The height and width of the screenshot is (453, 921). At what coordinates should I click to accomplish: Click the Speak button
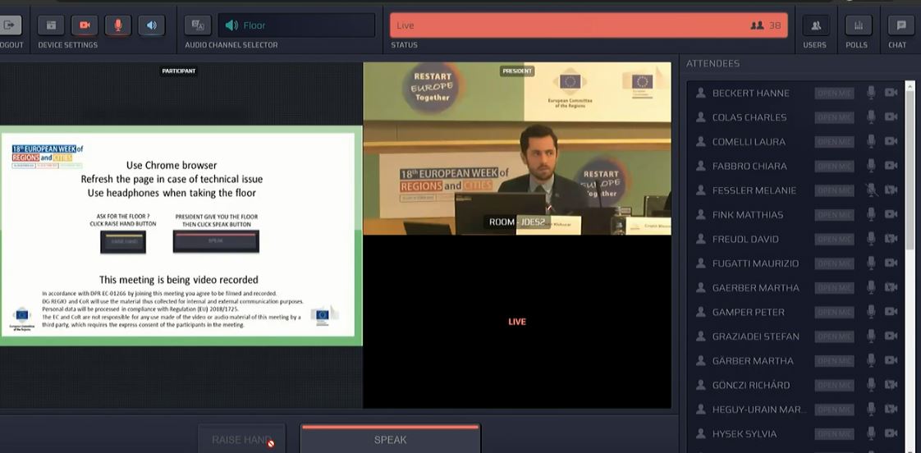390,439
